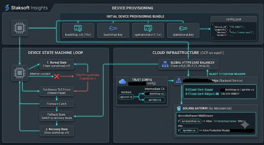Select the Fallback State recovery mode box
Screen dimensions: 264x145
tap(57, 116)
